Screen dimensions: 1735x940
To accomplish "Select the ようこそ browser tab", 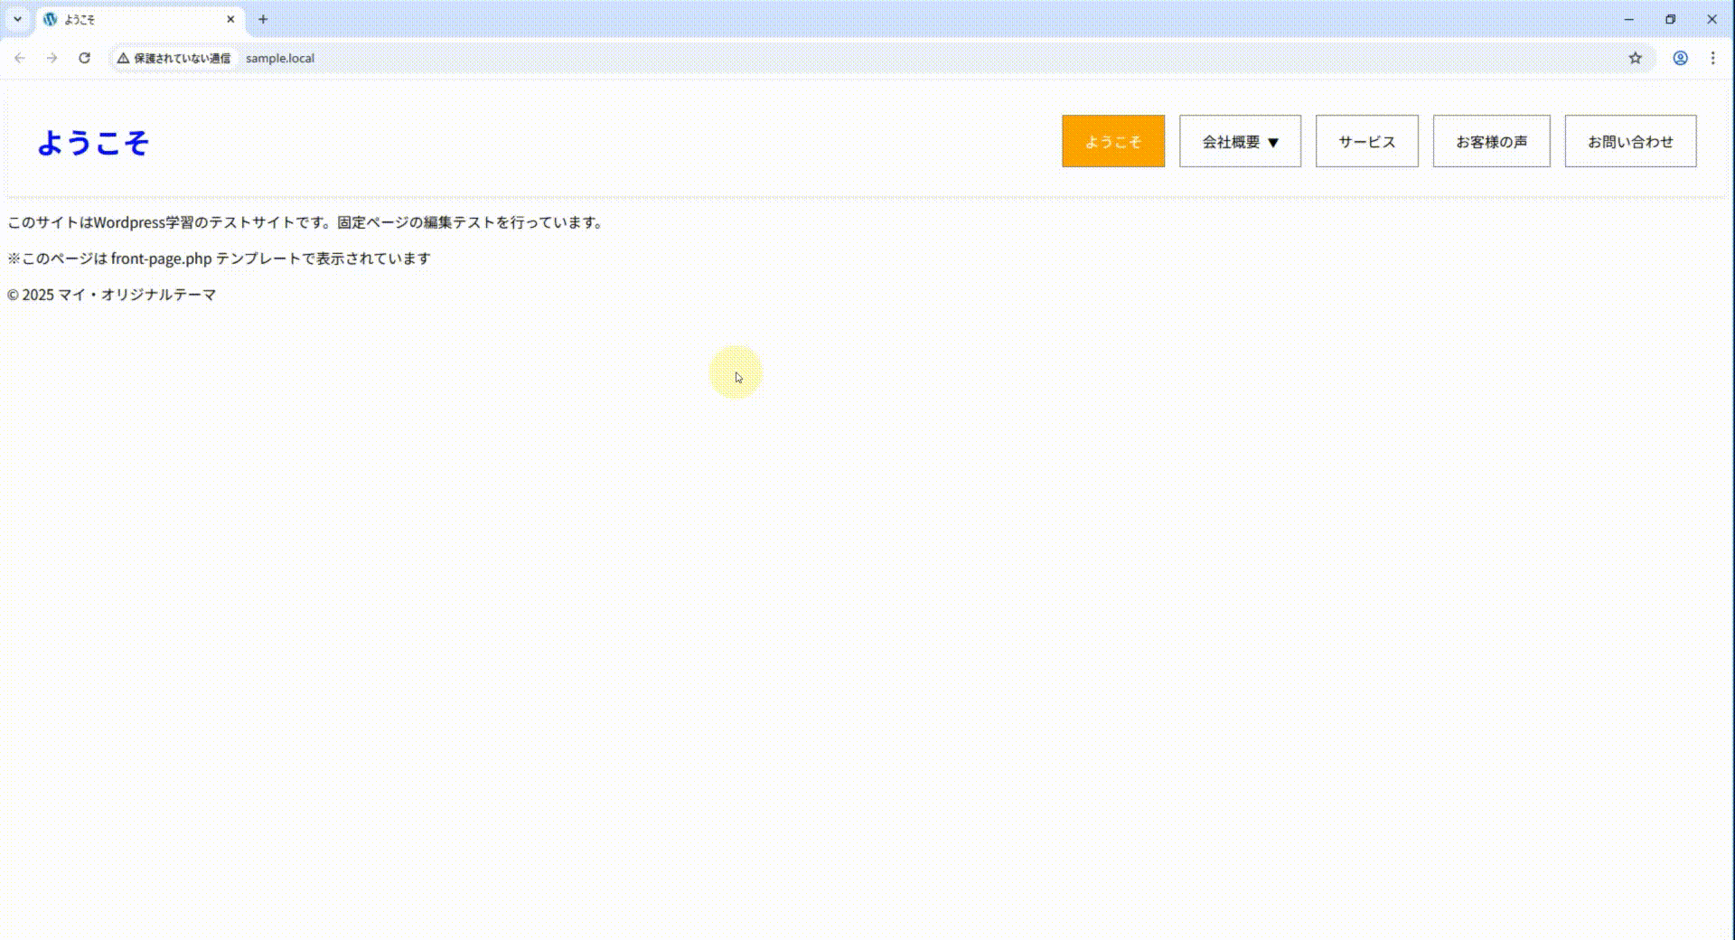I will pos(140,19).
